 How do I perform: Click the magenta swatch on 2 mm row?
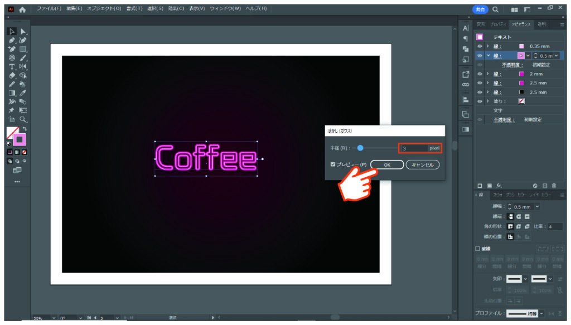coord(521,74)
